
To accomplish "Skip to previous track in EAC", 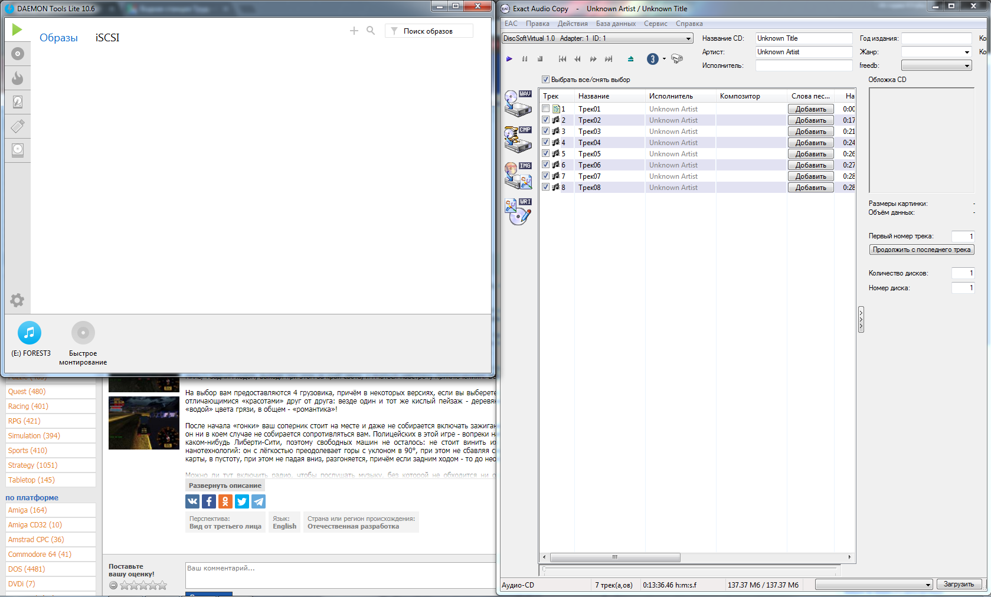I will point(562,59).
